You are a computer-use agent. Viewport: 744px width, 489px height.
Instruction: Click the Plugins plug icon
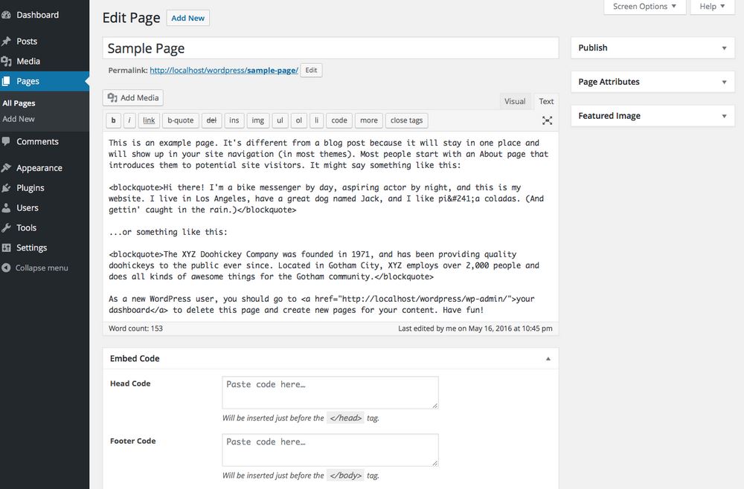tap(6, 187)
